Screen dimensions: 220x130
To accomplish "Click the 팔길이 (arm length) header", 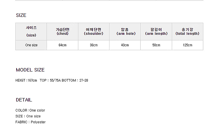I will coord(156,32).
